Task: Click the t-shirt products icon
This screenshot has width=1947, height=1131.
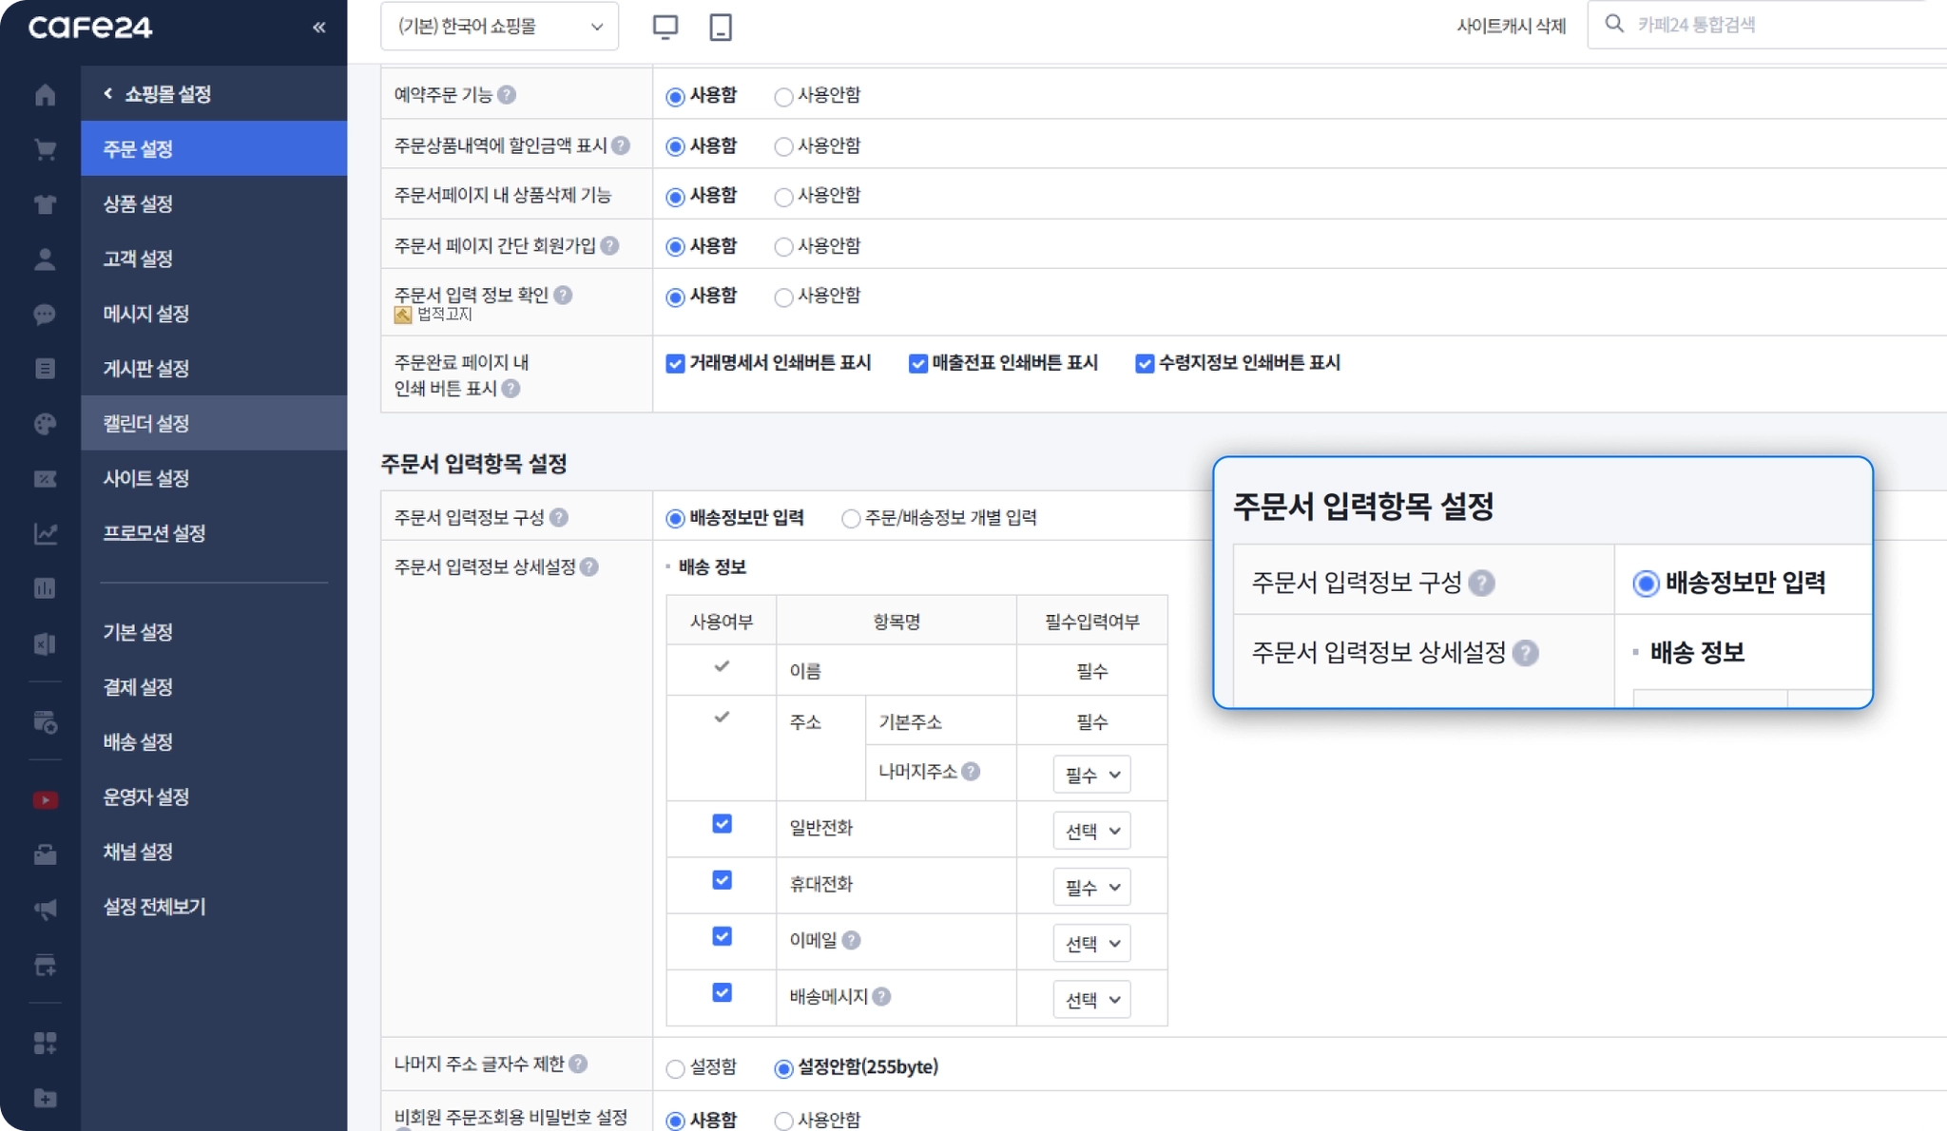Action: tap(45, 204)
